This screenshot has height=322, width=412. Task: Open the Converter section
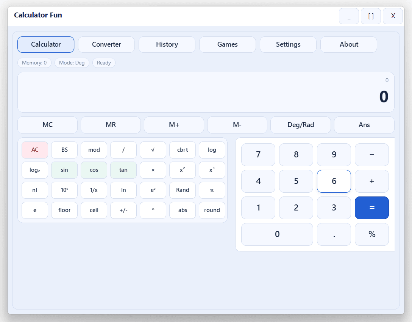tap(106, 44)
